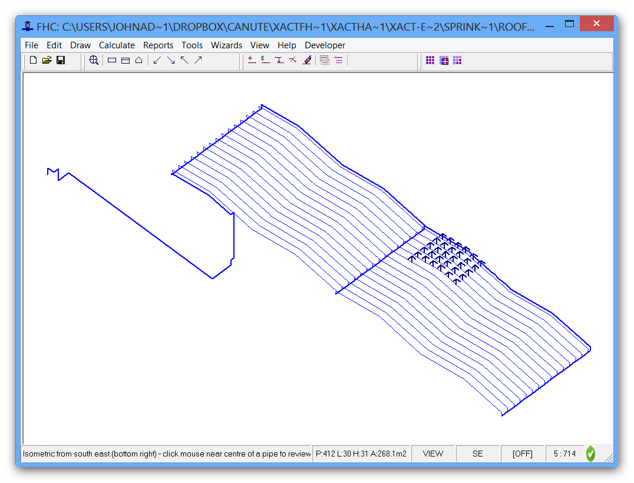Click the zoom magnifier tool
Image resolution: width=634 pixels, height=483 pixels.
point(94,60)
